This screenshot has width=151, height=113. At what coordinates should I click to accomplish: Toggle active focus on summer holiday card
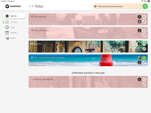point(144,58)
